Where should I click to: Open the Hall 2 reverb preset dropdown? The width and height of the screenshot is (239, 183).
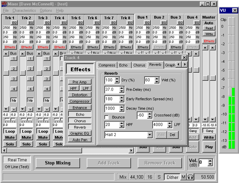[x=150, y=135]
